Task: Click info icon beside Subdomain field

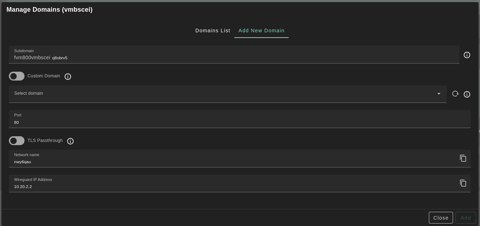Action: [467, 55]
